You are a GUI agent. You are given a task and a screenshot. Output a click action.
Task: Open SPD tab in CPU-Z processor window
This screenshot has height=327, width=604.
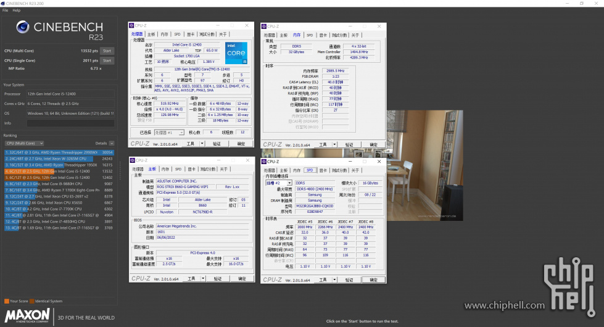(x=177, y=35)
